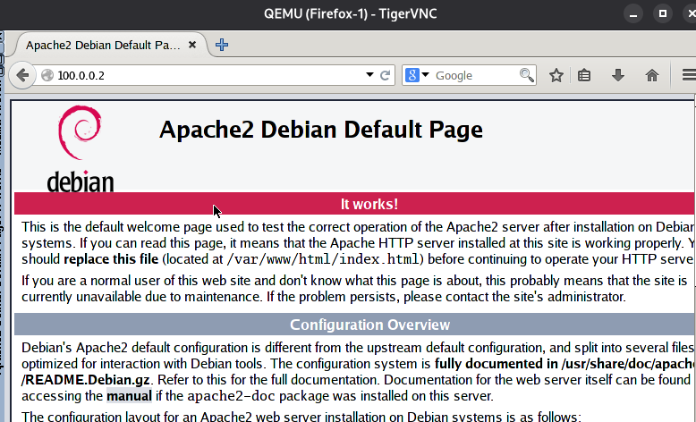Viewport: 696px width, 422px height.
Task: Open the manual link in the page
Action: 129,396
